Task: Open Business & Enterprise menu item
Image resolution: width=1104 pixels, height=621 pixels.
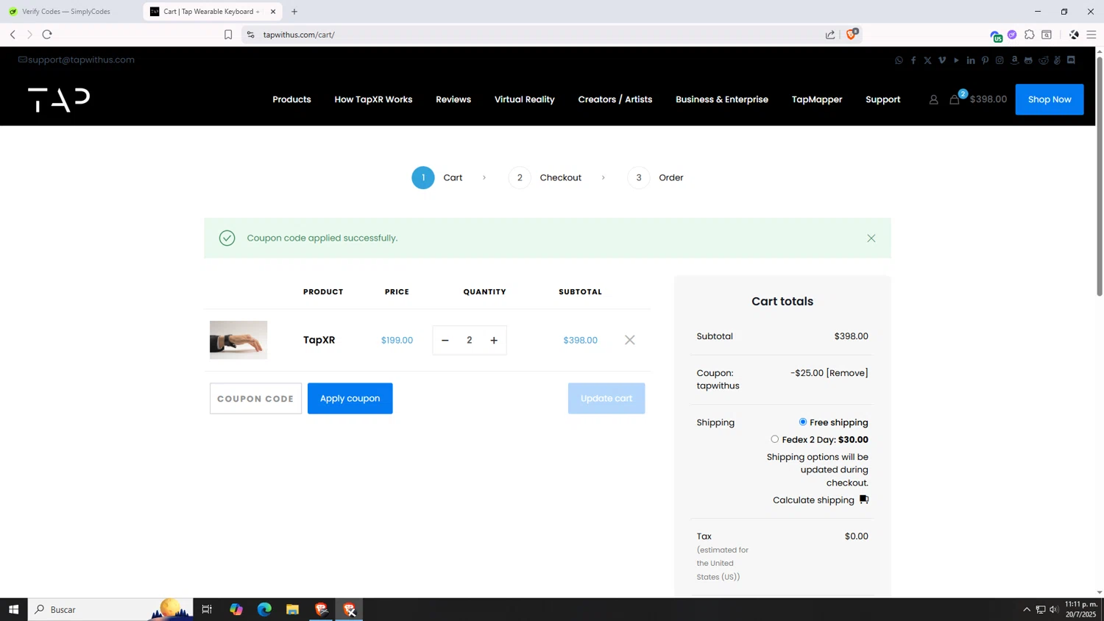Action: tap(722, 99)
